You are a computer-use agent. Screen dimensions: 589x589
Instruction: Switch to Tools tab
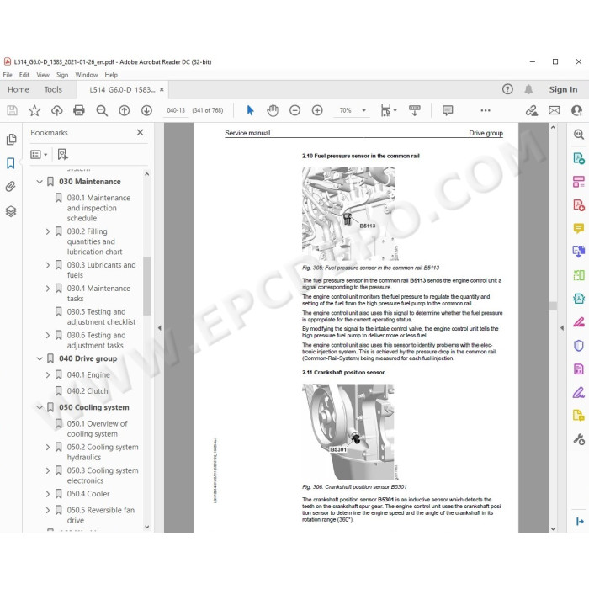point(53,89)
